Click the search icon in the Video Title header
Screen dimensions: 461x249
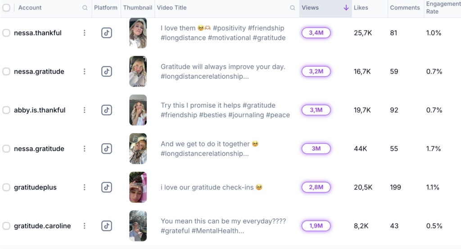[x=293, y=8]
